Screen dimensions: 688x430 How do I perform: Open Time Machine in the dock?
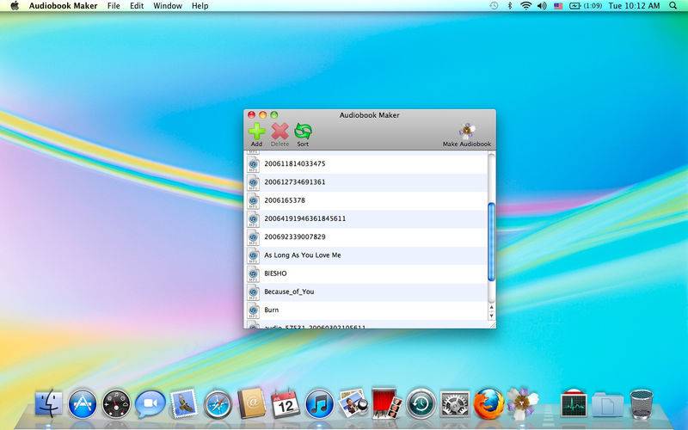421,403
